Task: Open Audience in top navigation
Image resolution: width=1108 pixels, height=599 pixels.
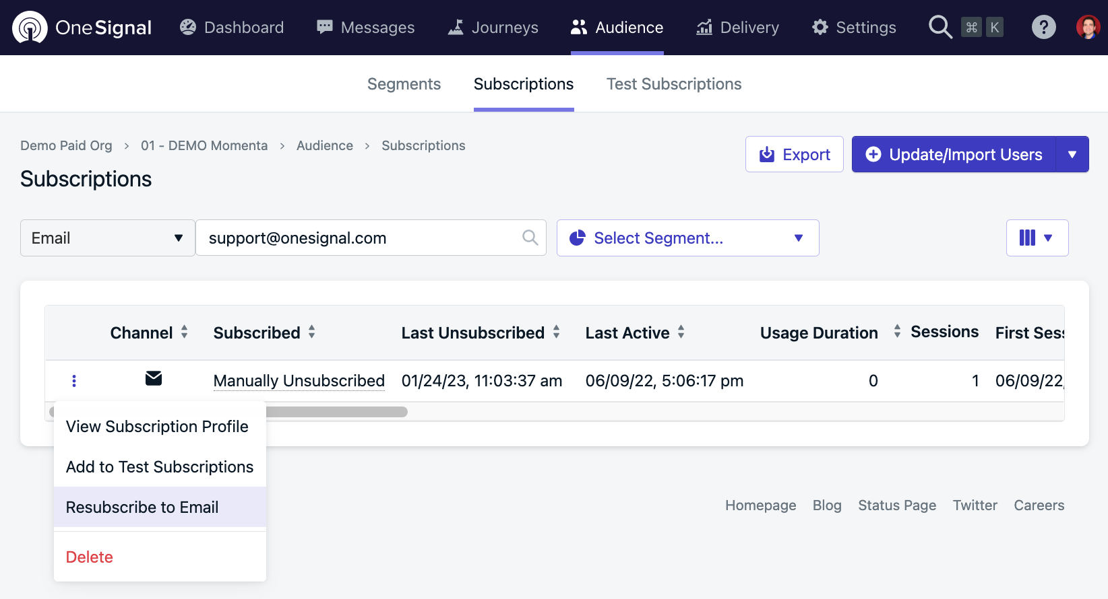Action: (x=617, y=28)
